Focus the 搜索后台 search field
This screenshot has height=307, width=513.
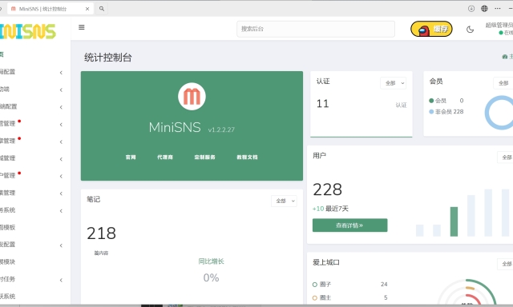click(316, 29)
